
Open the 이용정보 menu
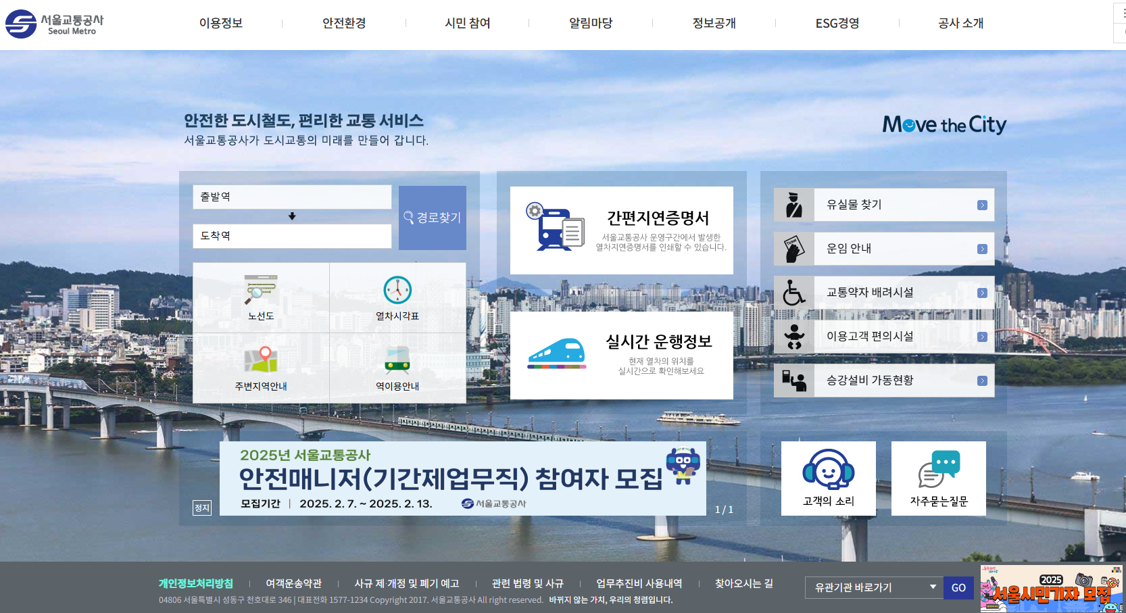pos(220,23)
